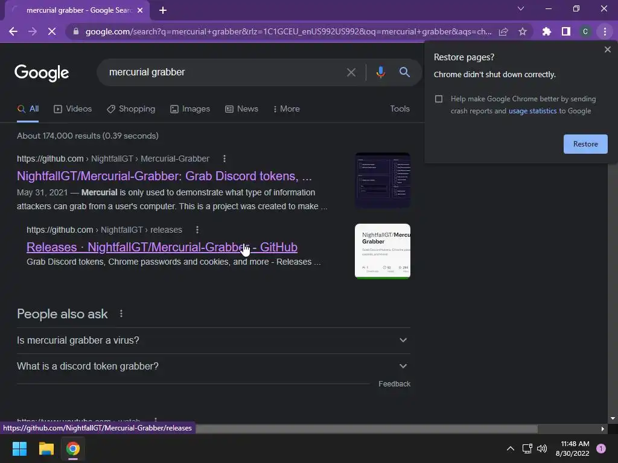Open the clock showing 11:48 AM
618x463 pixels.
point(573,449)
